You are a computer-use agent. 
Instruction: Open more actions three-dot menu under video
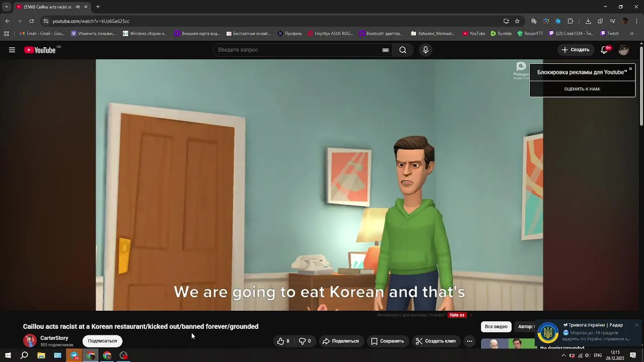point(469,341)
